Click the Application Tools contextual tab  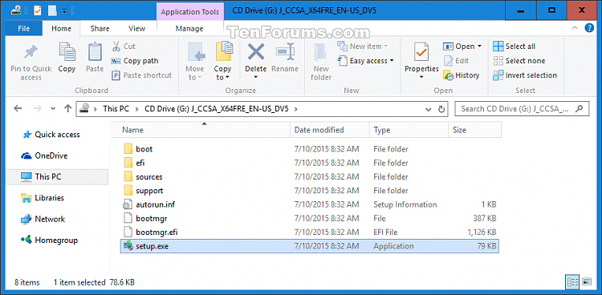tap(190, 11)
